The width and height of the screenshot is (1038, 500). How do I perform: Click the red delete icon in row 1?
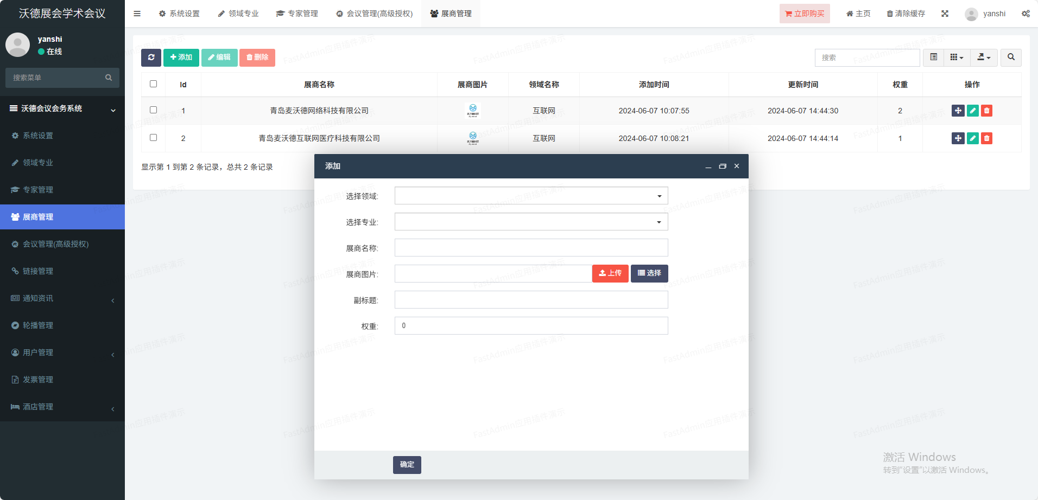986,111
